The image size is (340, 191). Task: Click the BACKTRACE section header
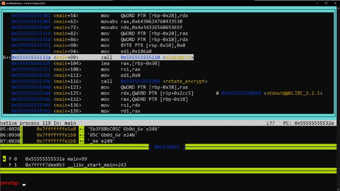(167, 147)
